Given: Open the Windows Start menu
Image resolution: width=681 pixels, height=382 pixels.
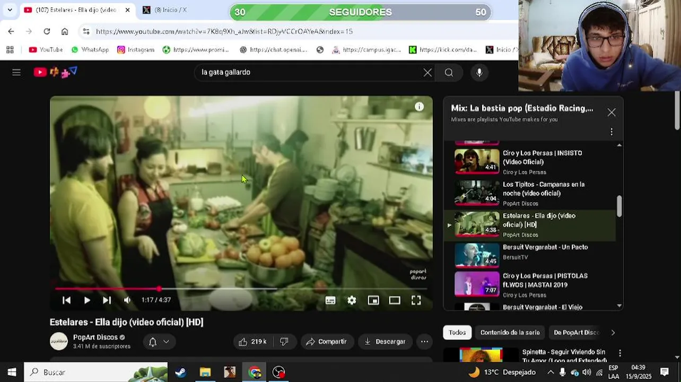Looking at the screenshot, I should (12, 372).
